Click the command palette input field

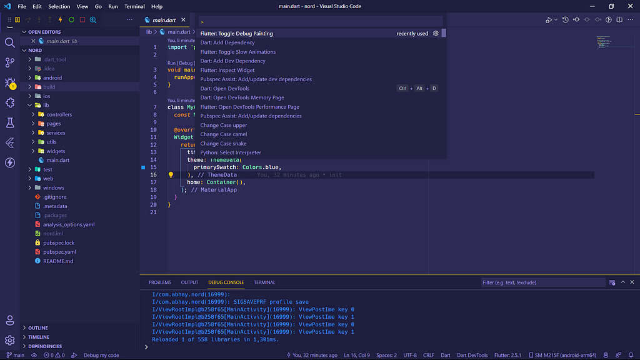tap(321, 22)
